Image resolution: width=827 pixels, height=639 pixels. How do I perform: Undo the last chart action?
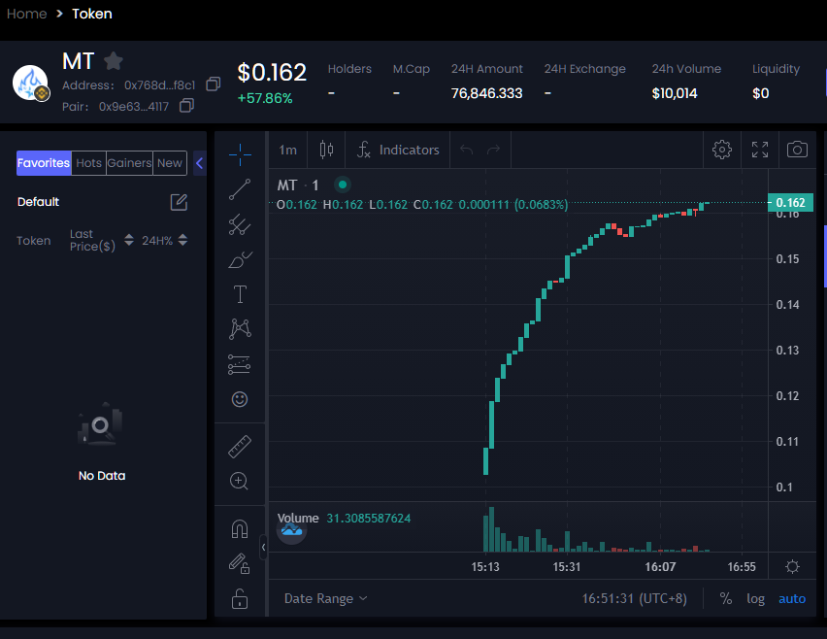pos(466,150)
